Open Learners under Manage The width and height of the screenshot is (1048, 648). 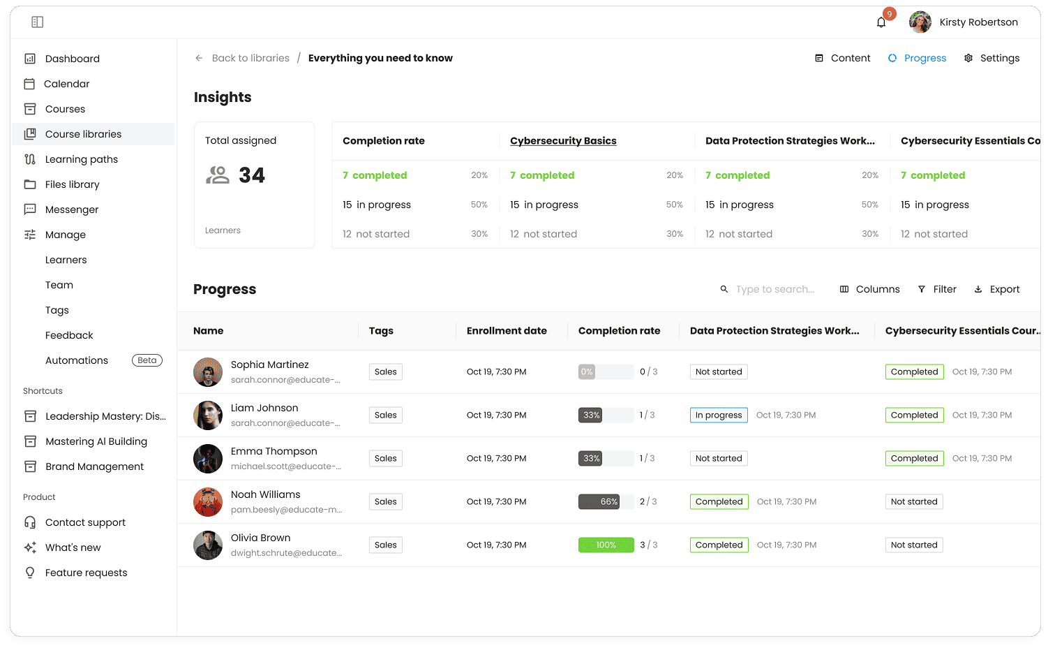(66, 260)
